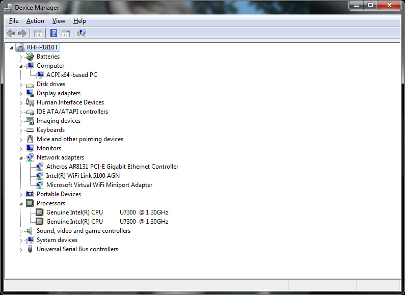The width and height of the screenshot is (405, 295).
Task: Select the Atheros AR8131 PCI-E Gigabit Ethernet Controller label
Action: (113, 167)
